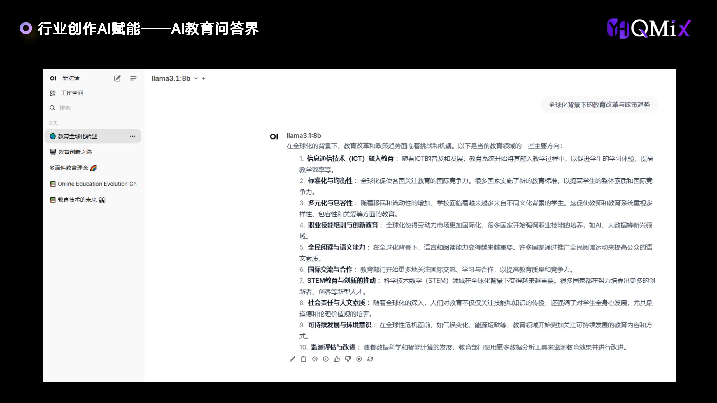Click the read aloud speaker icon
Screen dimensions: 717x403
pyautogui.click(x=315, y=359)
